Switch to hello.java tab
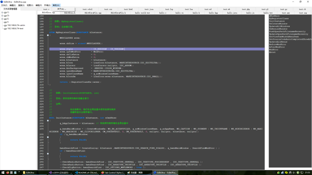Screen dimensions: 312x175 coord(232,13)
